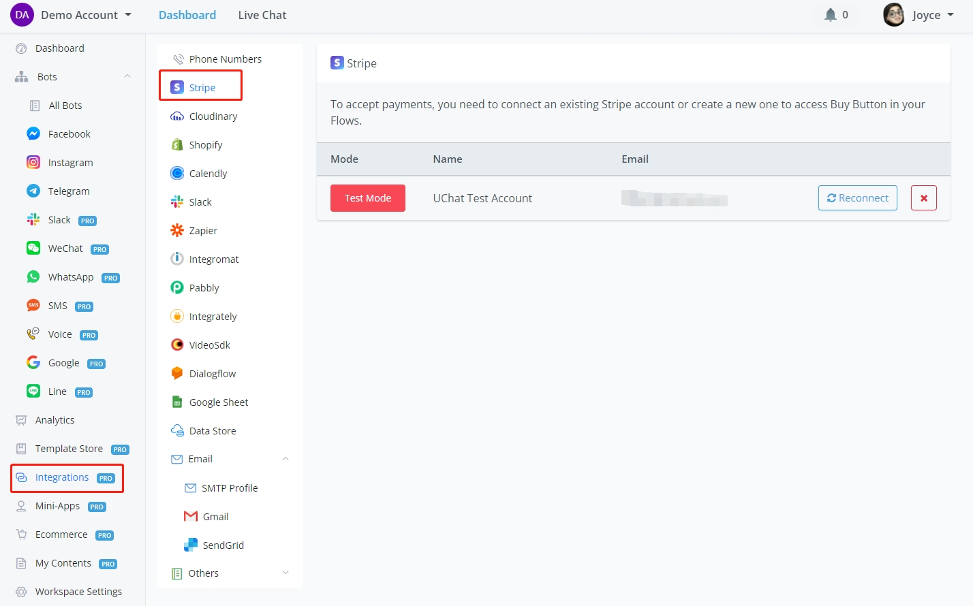Open the Google Sheet integration icon
973x606 pixels.
point(177,402)
